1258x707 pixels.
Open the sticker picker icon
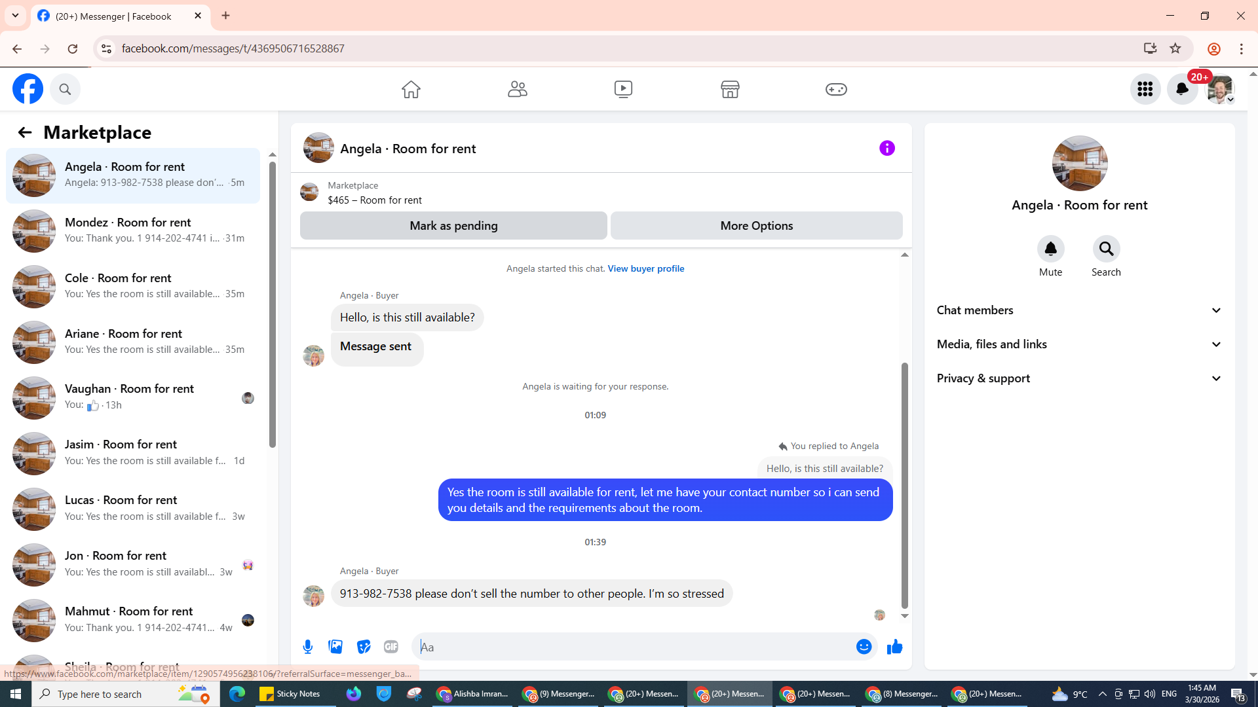[x=364, y=647]
